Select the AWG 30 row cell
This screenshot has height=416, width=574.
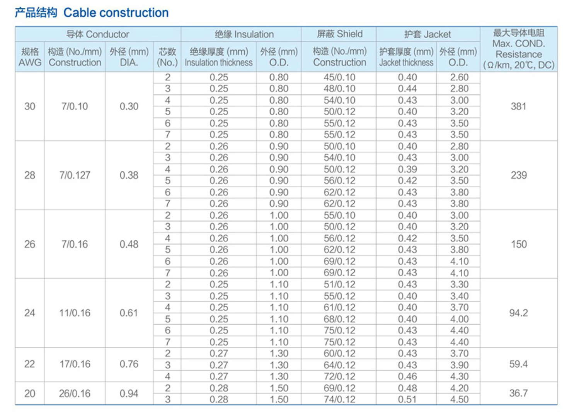pos(30,106)
